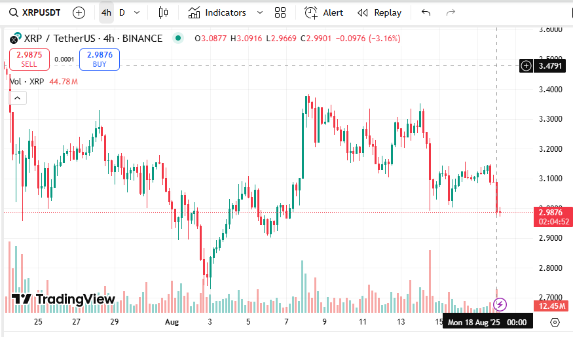Click the green market status dot
Screen dimensions: 573x337
[177, 39]
